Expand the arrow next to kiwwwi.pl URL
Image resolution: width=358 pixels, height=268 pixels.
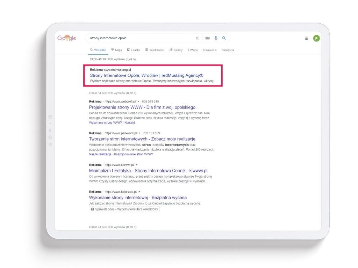pos(137,165)
